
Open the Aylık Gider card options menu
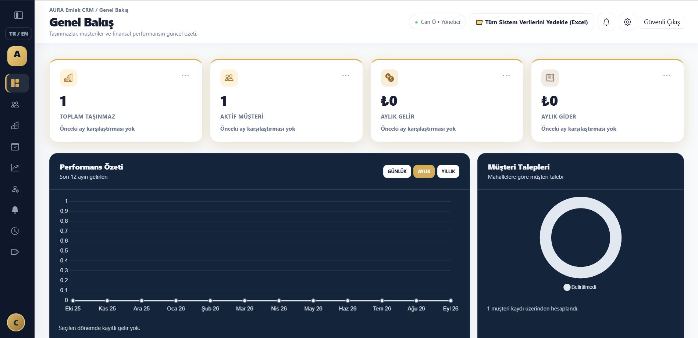[667, 75]
